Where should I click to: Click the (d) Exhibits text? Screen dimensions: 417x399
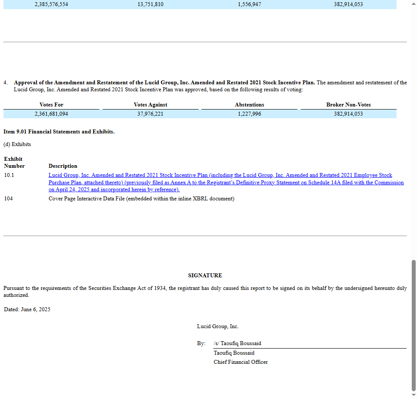click(x=17, y=144)
